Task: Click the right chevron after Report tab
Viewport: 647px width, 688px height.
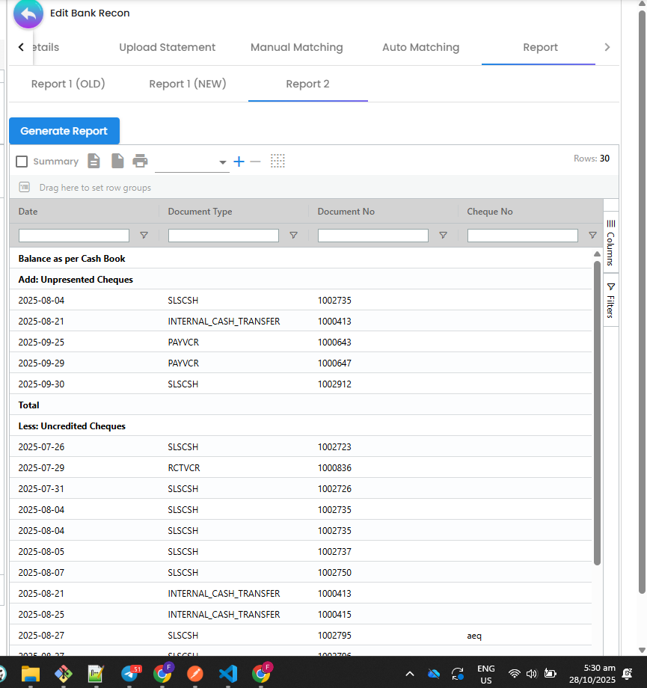Action: (607, 46)
